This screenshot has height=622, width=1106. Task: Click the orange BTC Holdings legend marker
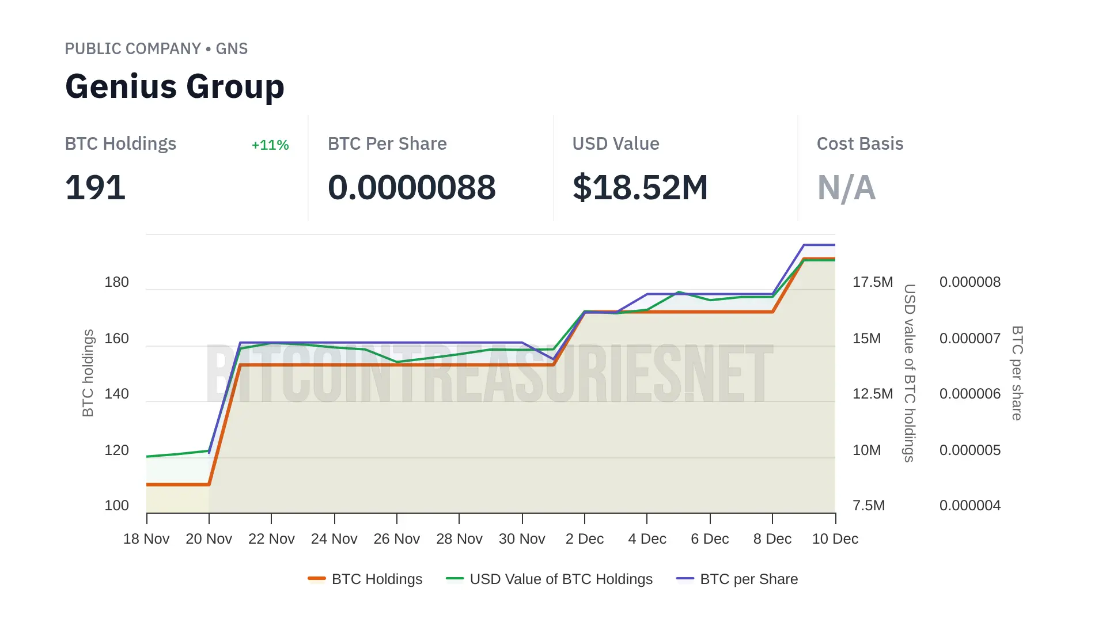point(317,578)
